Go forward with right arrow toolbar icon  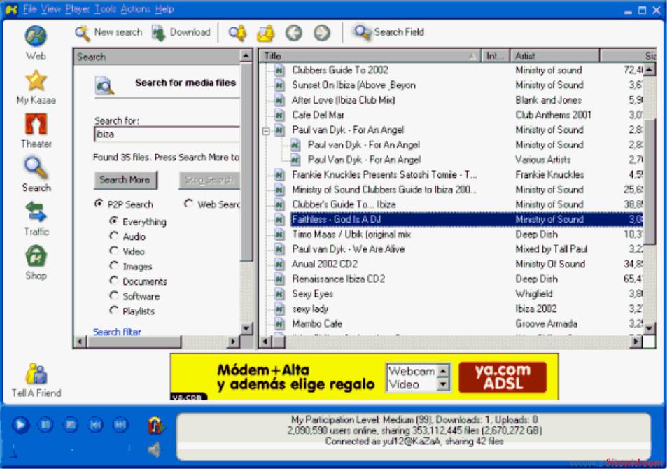tap(321, 33)
